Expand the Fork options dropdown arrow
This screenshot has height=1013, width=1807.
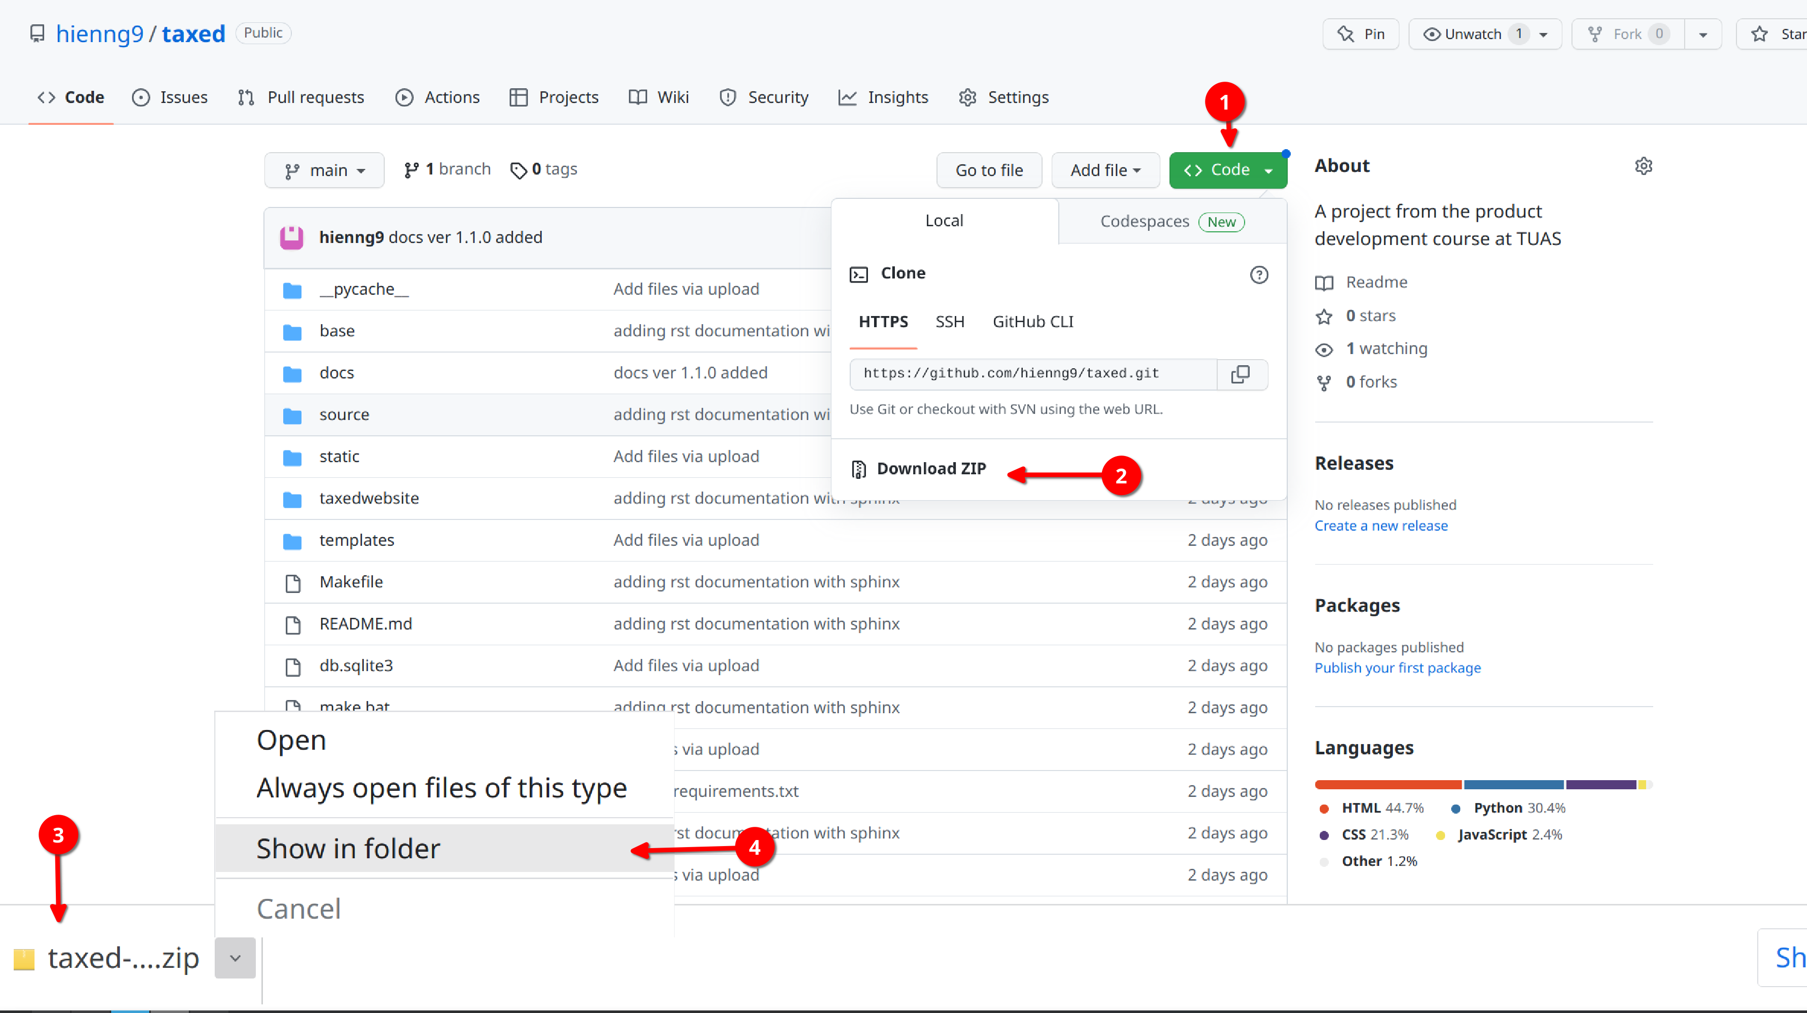[1702, 33]
